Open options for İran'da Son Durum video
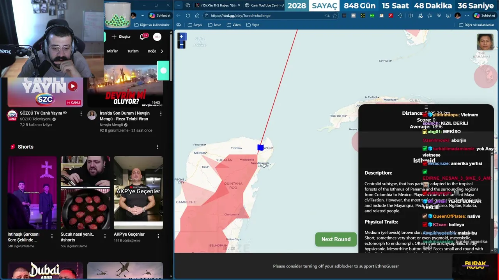 point(161,114)
